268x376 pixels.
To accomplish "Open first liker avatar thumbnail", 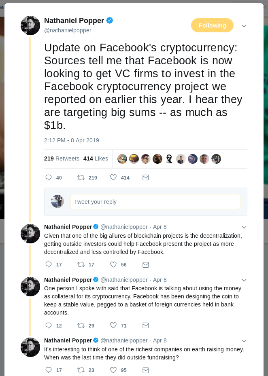I will (x=122, y=159).
